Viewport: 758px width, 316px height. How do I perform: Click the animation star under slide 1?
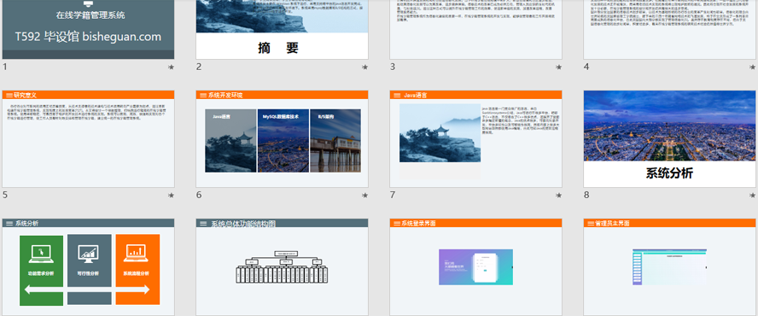point(171,67)
